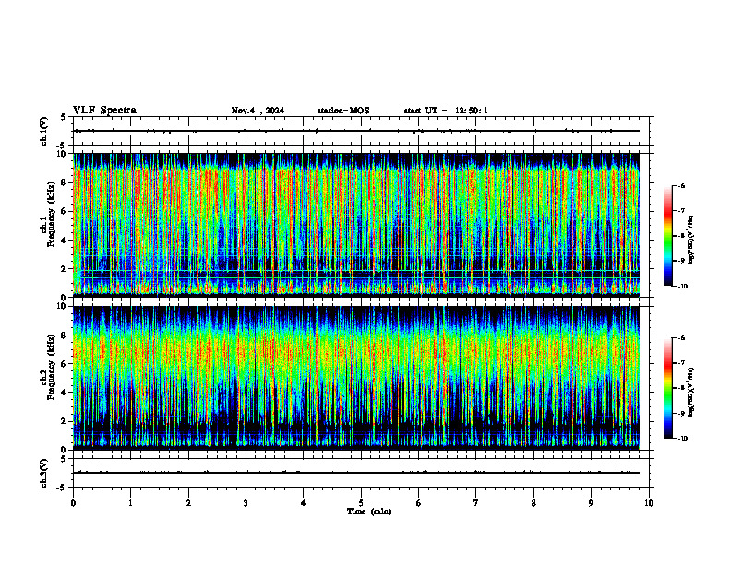The width and height of the screenshot is (731, 564).
Task: Click the time axis tick label '3'
Action: tap(246, 503)
